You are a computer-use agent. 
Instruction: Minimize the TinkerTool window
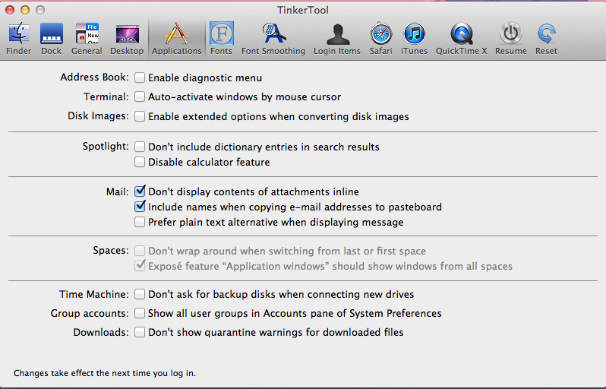[25, 10]
